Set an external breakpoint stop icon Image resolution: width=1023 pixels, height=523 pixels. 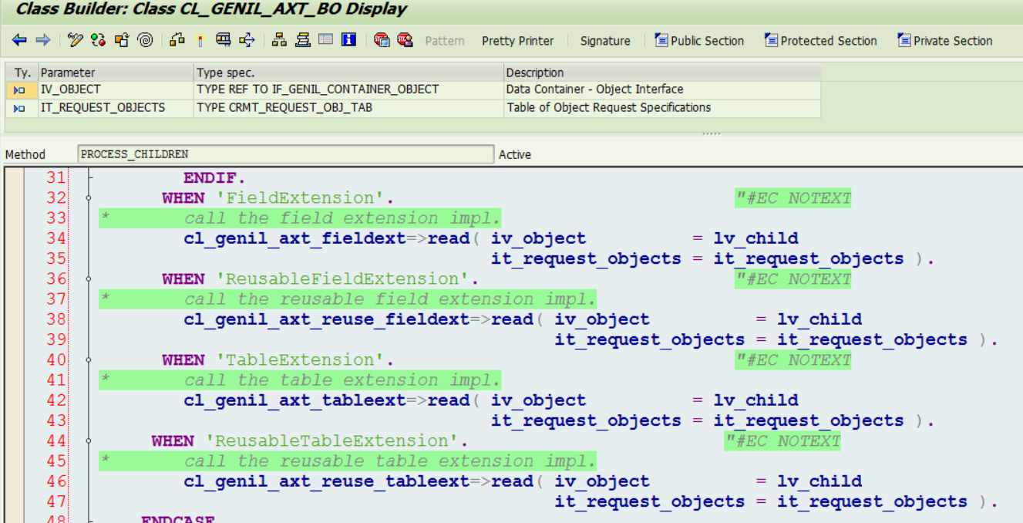pos(405,40)
